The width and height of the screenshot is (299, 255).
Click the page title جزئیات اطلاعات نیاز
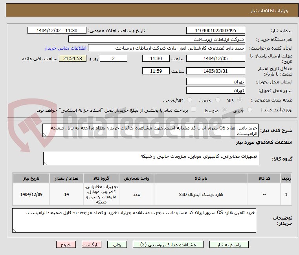pyautogui.click(x=270, y=11)
